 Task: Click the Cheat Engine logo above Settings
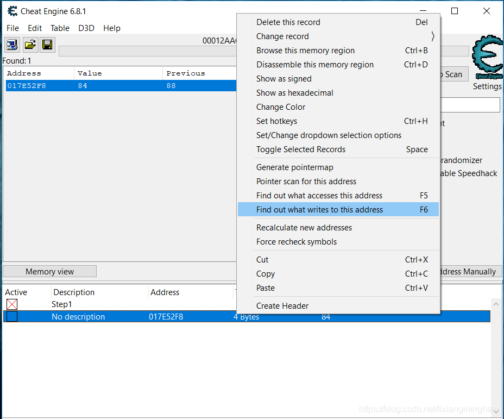coord(488,57)
